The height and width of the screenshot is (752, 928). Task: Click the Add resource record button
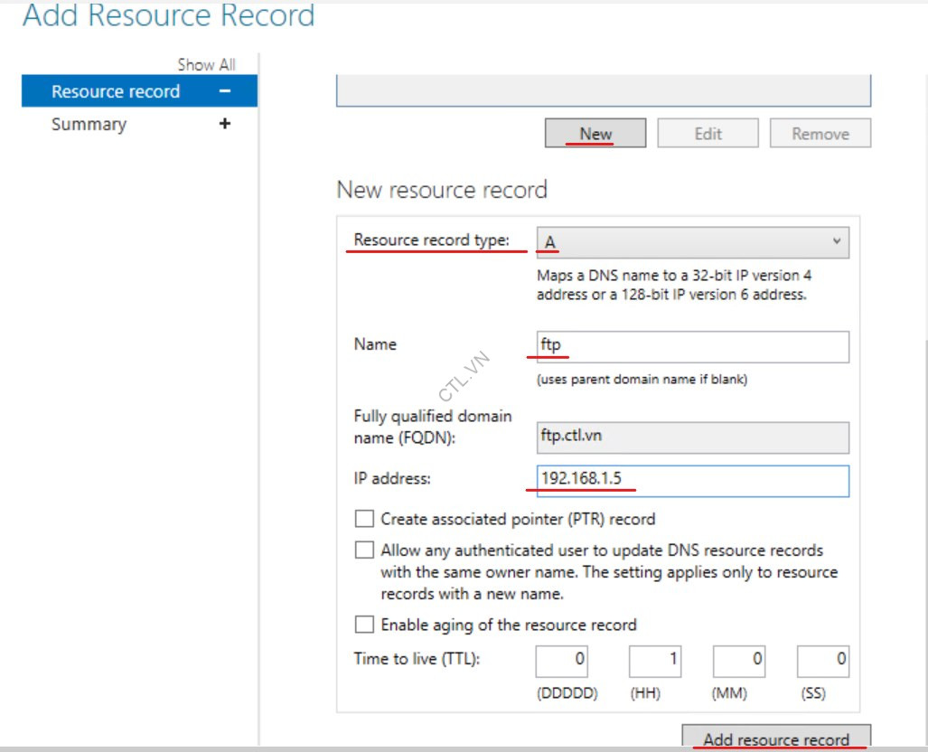coord(779,739)
